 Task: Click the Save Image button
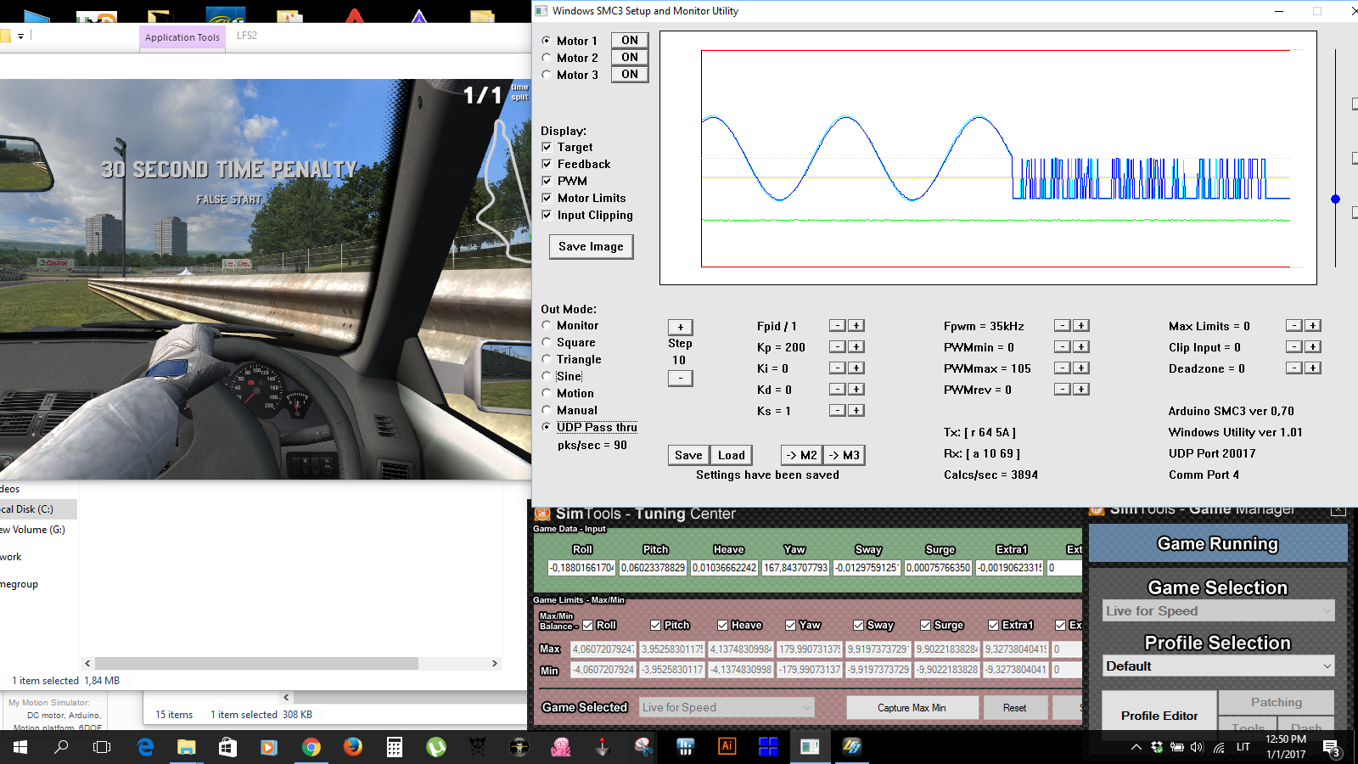pos(591,247)
